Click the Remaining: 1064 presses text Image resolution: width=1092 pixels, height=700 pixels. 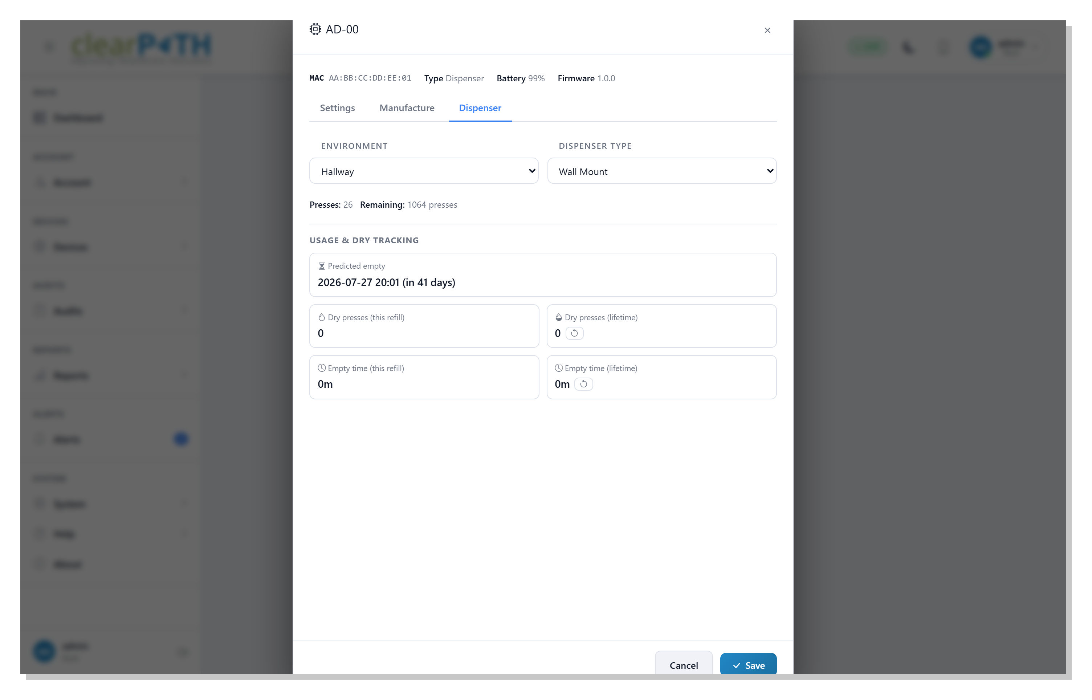(x=408, y=204)
